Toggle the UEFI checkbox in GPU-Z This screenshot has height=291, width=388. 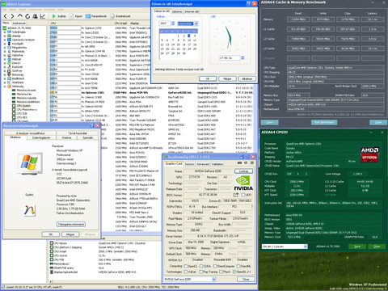point(243,195)
